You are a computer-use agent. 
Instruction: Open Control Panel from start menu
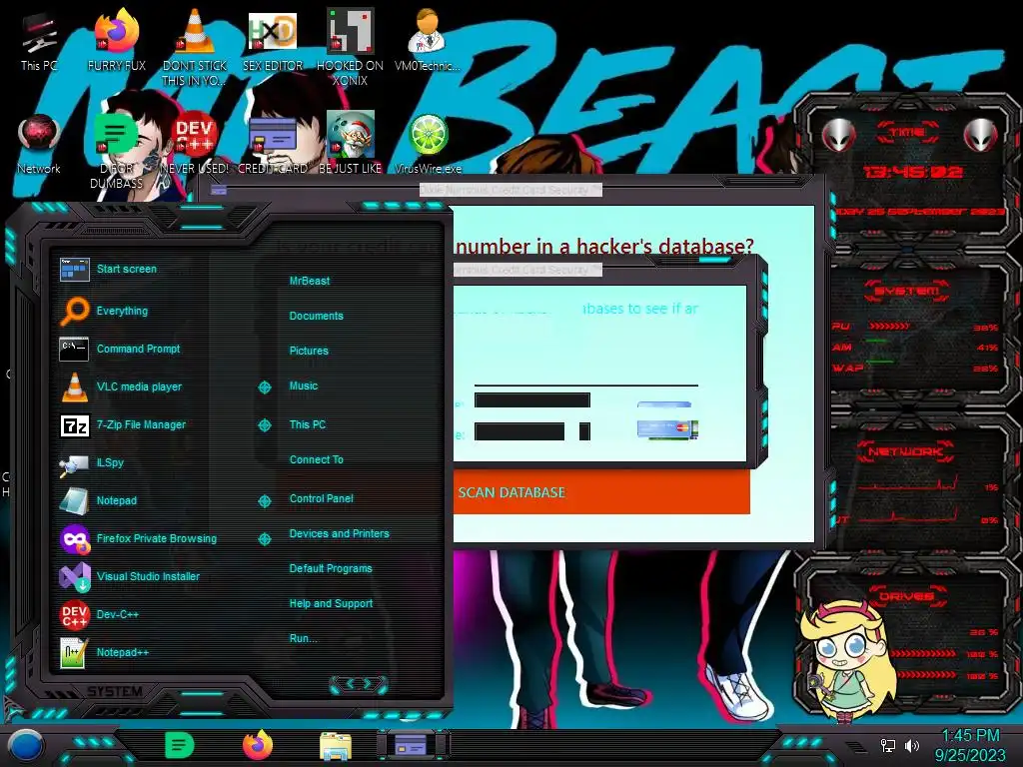click(321, 498)
